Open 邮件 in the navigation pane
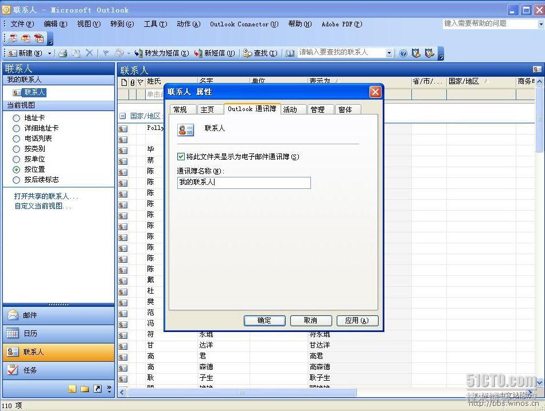 click(59, 315)
